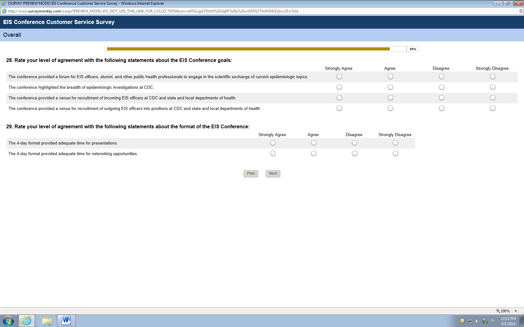Image resolution: width=524 pixels, height=327 pixels.
Task: Select Agree for breadth of investigations statement
Action: click(x=391, y=87)
